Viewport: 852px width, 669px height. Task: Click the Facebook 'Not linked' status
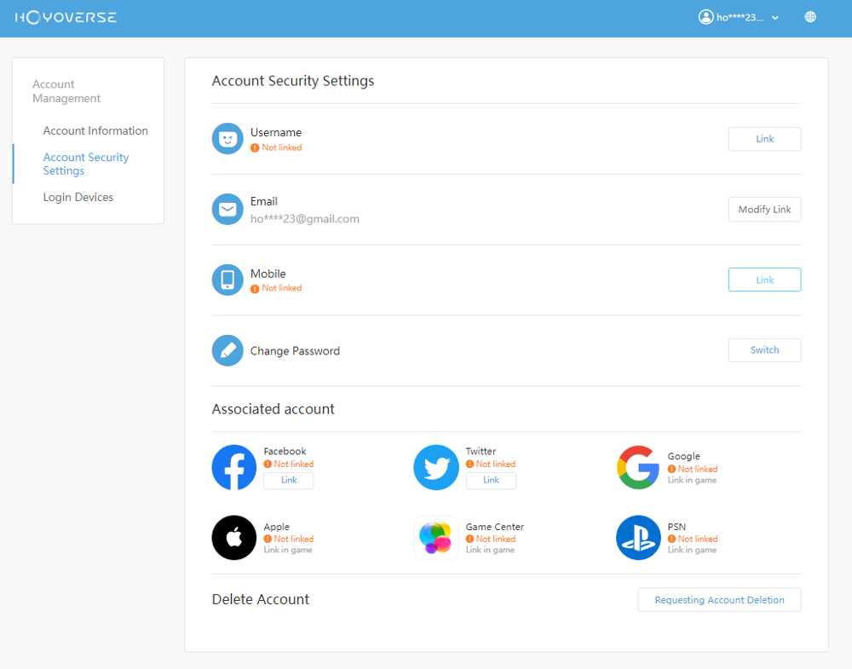(289, 464)
